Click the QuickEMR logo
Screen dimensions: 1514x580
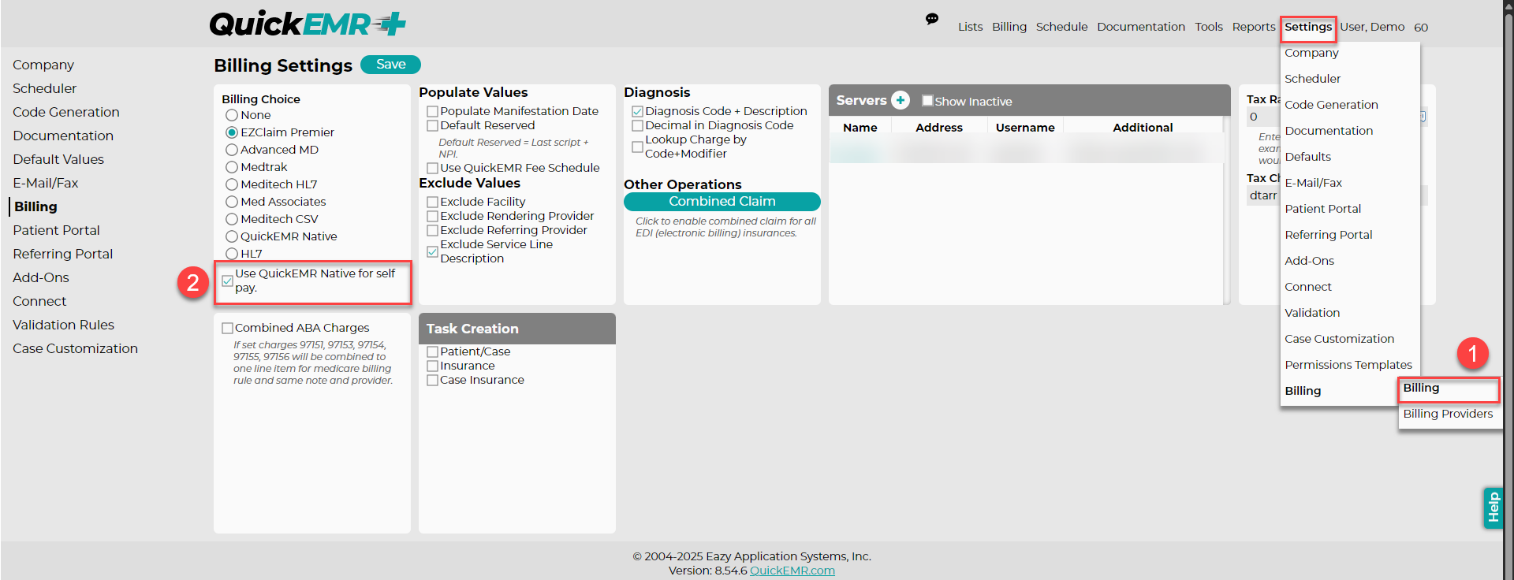(308, 24)
